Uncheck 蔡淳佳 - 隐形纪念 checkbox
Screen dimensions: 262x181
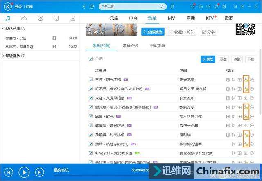[x=91, y=126]
